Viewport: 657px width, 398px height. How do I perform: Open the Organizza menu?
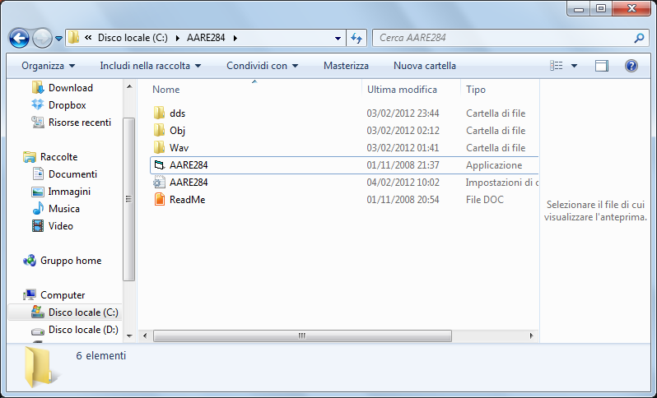coord(49,66)
